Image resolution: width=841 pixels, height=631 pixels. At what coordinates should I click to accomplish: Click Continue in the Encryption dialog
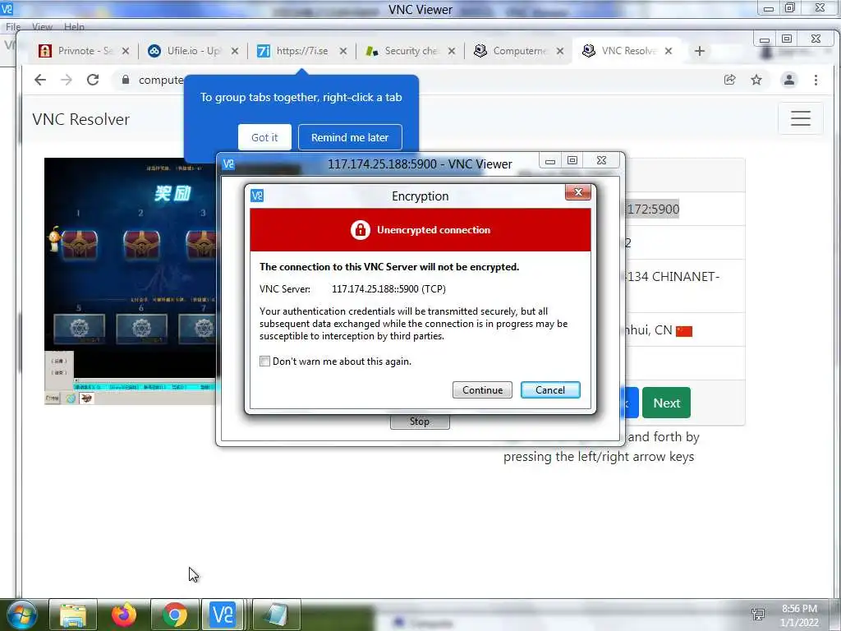coord(482,390)
